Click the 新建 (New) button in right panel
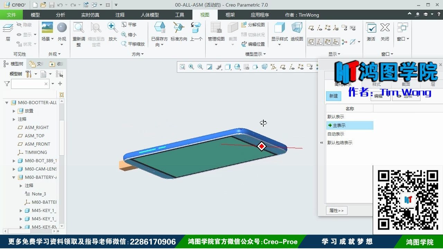This screenshot has height=249, width=443. click(x=333, y=96)
